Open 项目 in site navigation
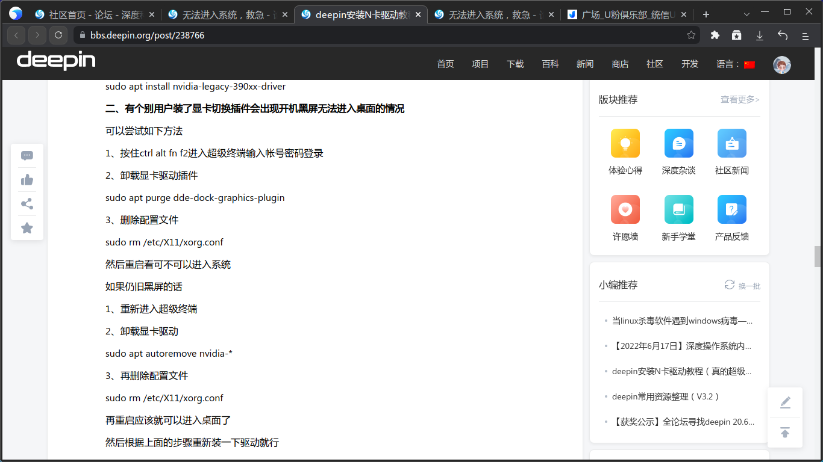 coord(480,64)
